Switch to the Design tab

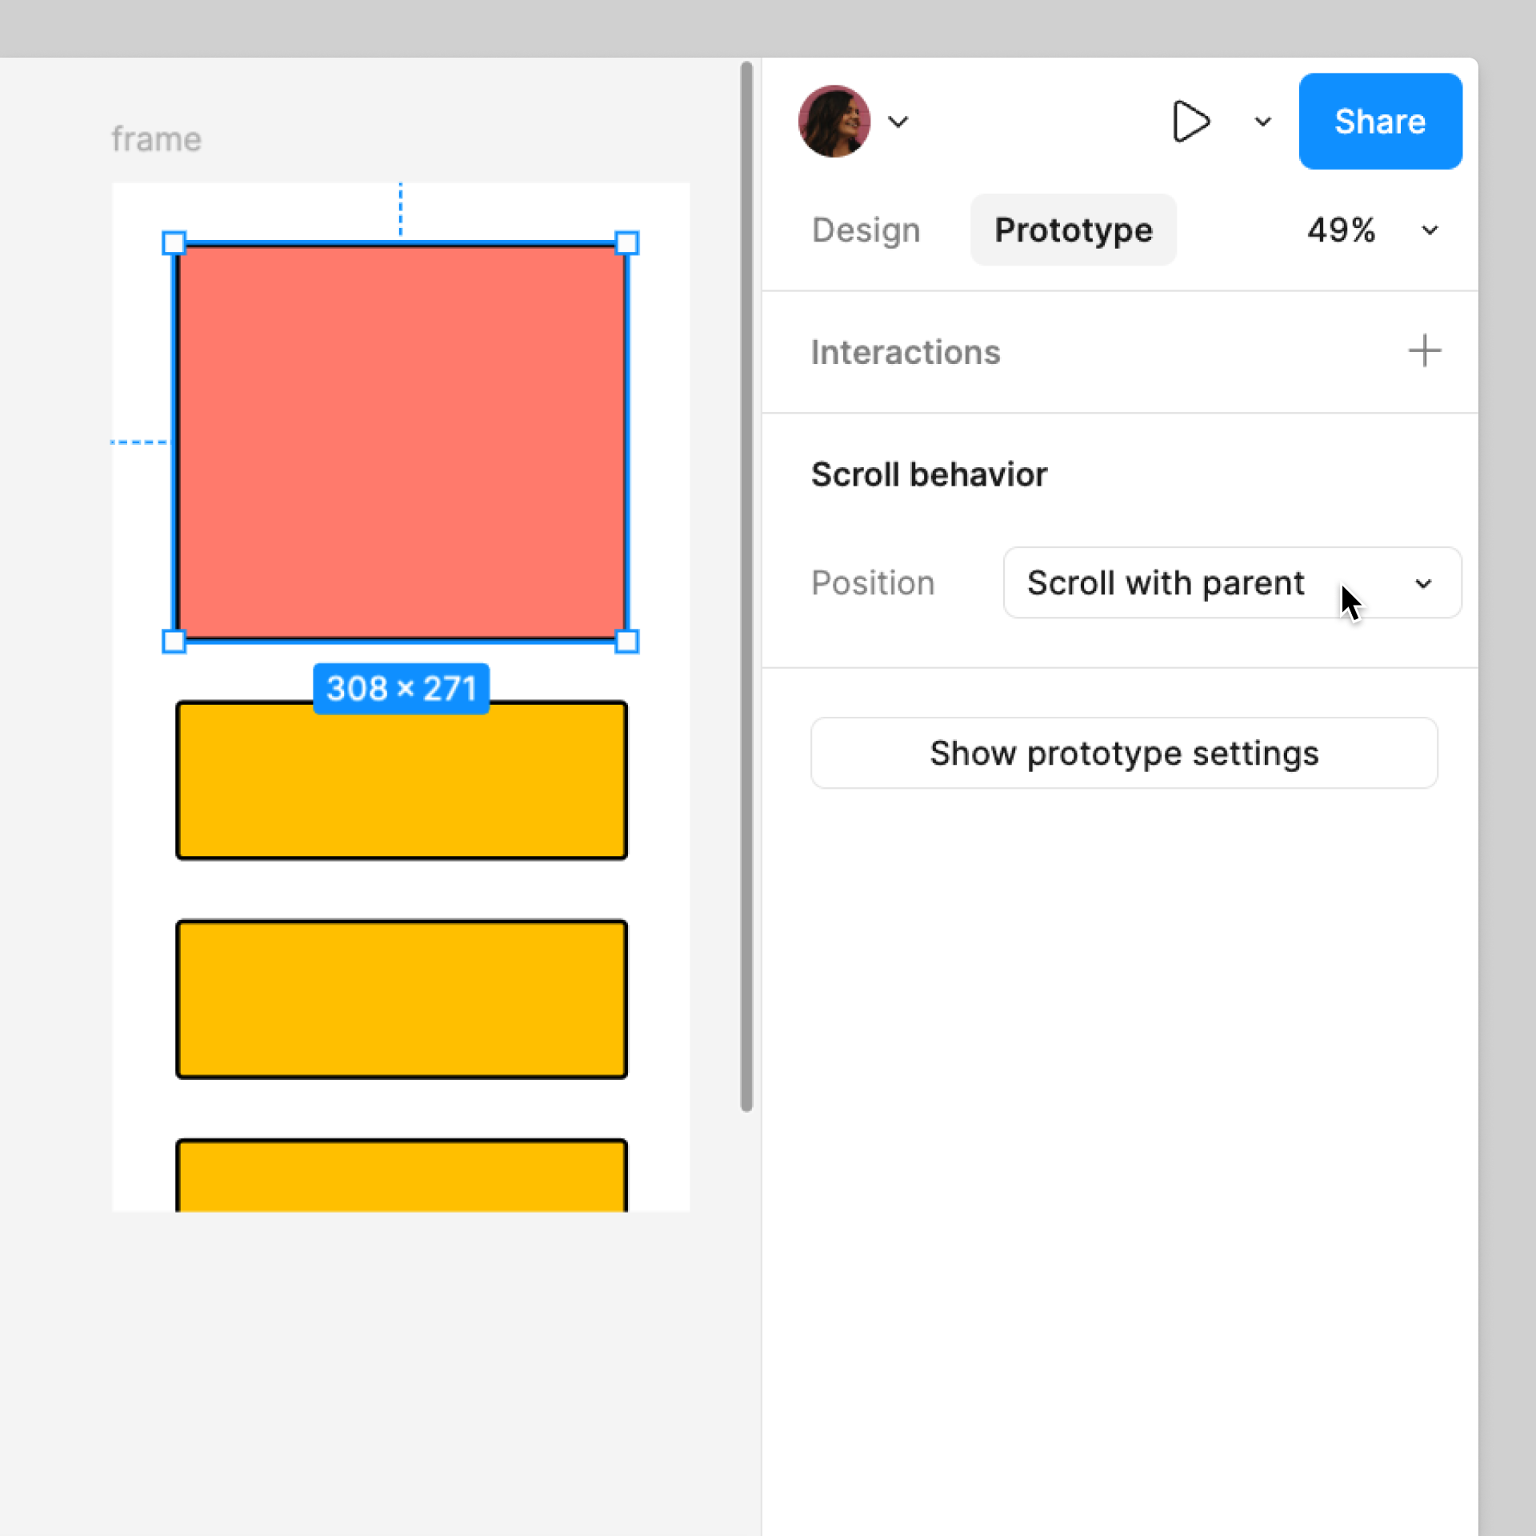[865, 230]
